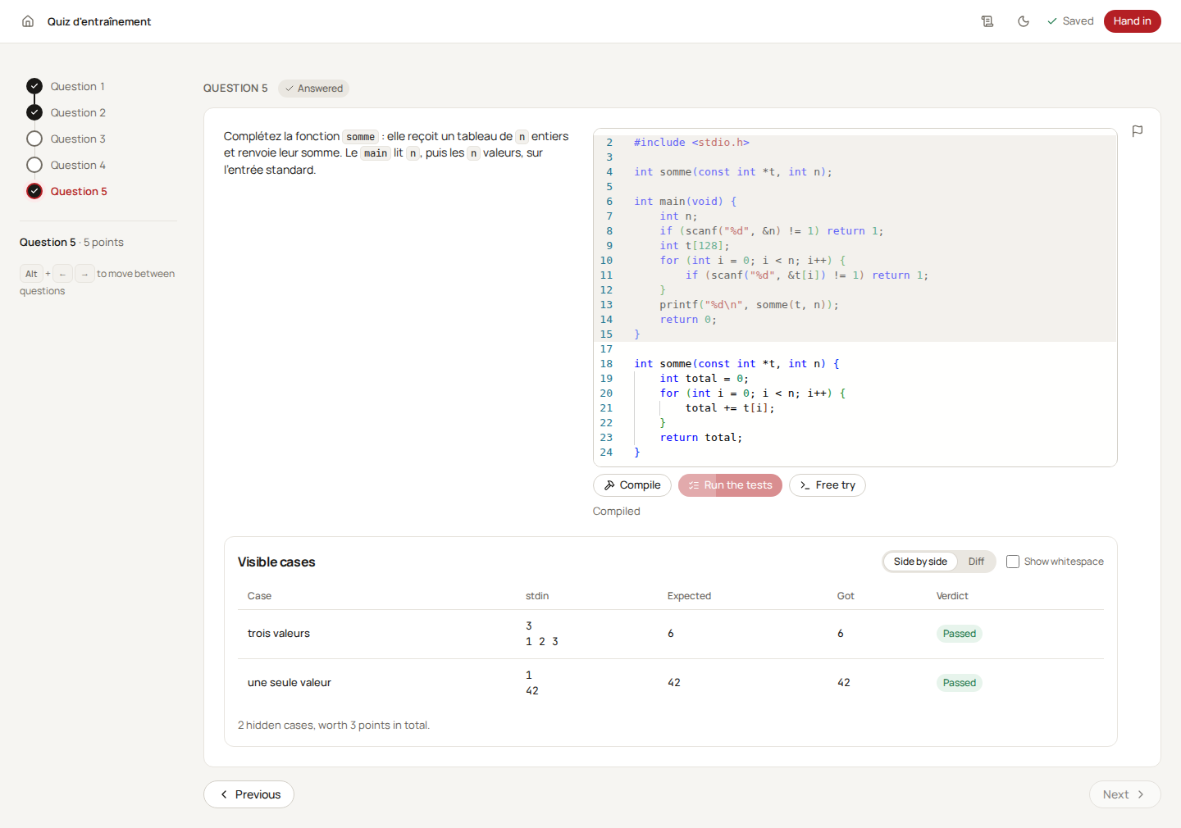The height and width of the screenshot is (828, 1181).
Task: Place cursor on 'total += t[i];' line
Action: click(730, 408)
